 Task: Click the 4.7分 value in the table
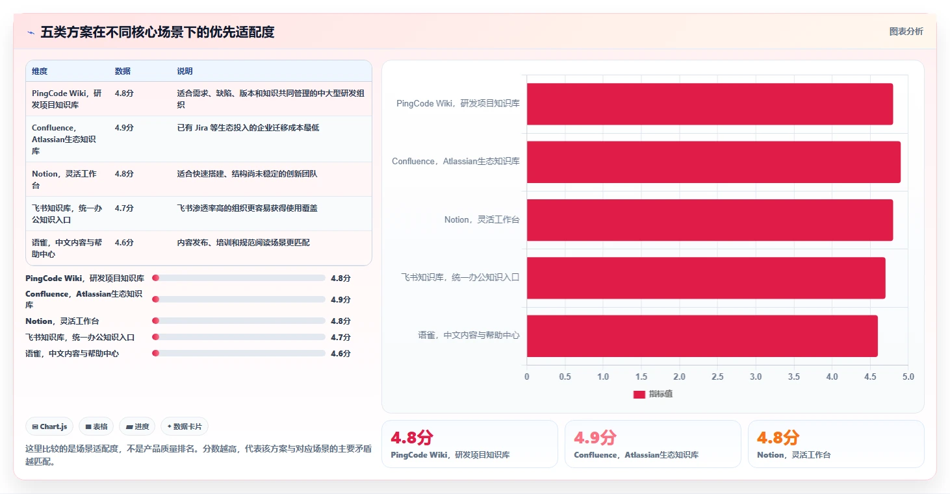[x=124, y=208]
